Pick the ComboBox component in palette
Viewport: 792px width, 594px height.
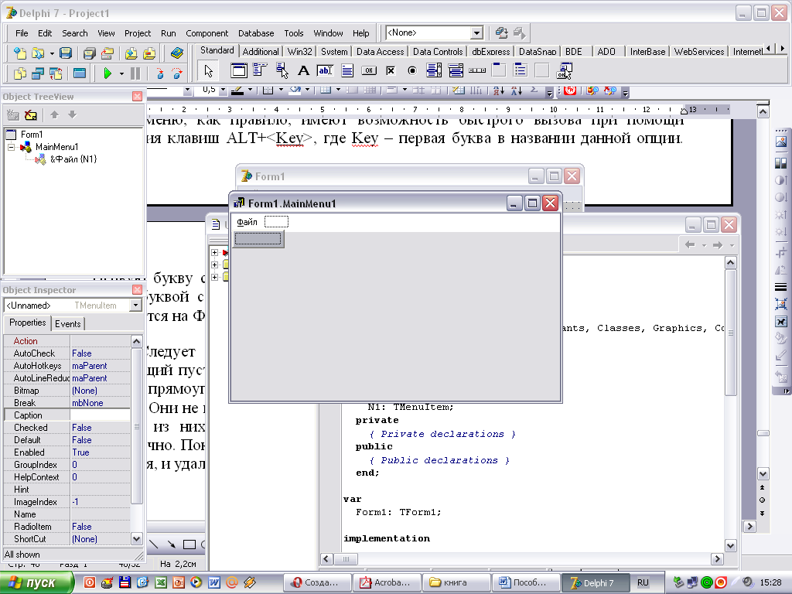(x=456, y=70)
